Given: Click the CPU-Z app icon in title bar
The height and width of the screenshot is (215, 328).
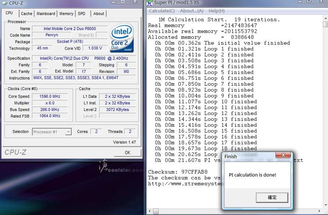Looking at the screenshot, I should [x=4, y=3].
